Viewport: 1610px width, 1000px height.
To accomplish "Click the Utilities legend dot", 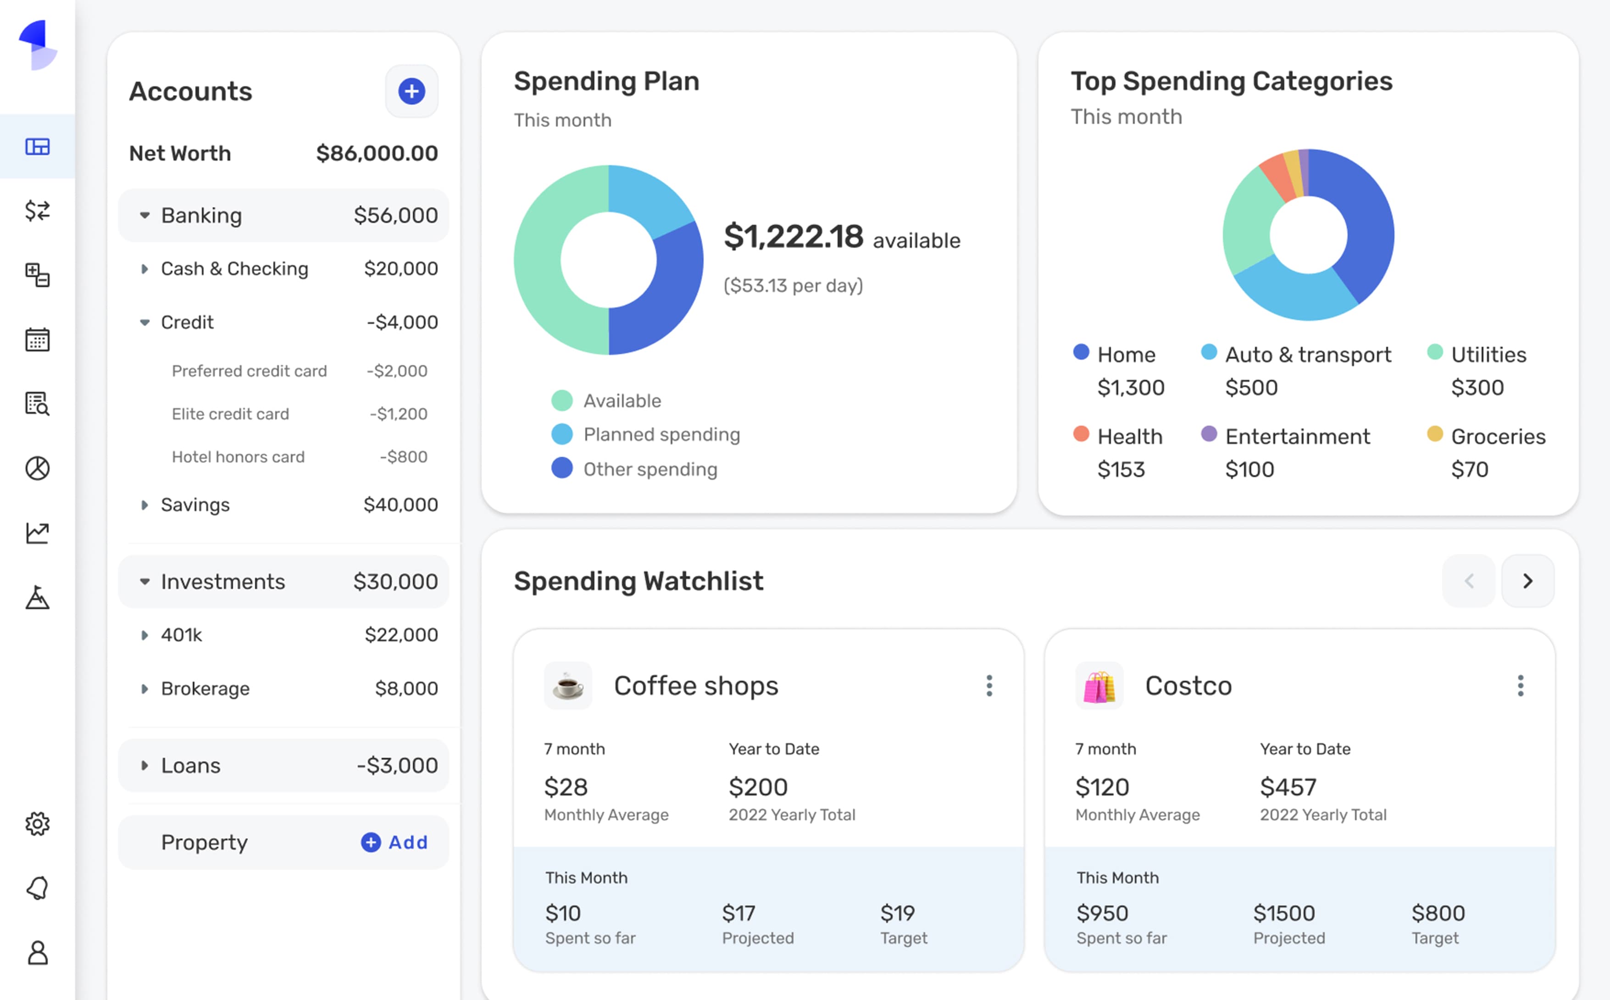I will pyautogui.click(x=1435, y=352).
